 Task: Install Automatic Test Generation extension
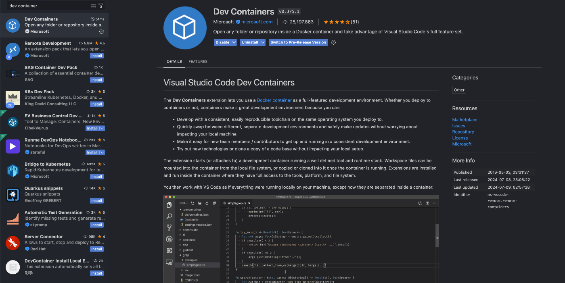click(x=96, y=225)
